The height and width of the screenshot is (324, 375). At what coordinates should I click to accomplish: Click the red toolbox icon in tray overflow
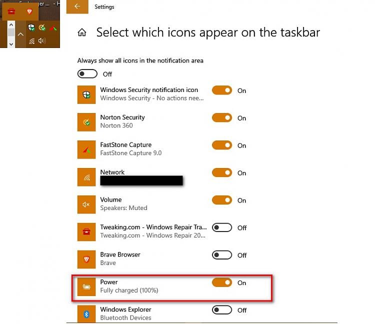[x=11, y=11]
